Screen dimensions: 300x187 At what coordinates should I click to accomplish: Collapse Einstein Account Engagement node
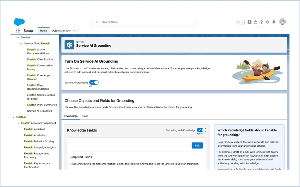click(18, 123)
